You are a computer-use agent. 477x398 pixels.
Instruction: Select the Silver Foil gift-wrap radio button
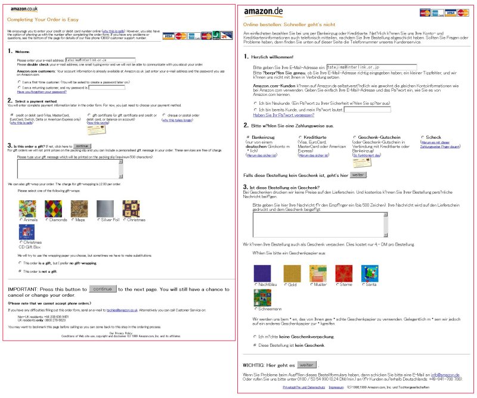(x=99, y=219)
